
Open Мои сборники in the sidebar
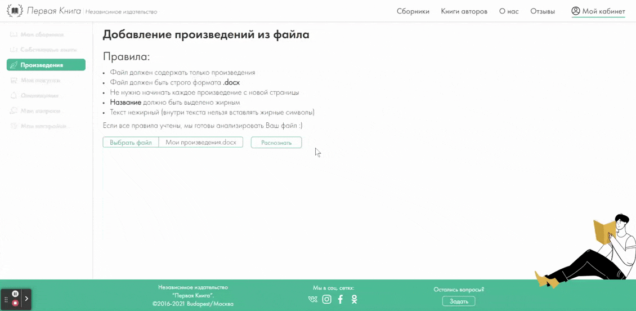(x=42, y=35)
